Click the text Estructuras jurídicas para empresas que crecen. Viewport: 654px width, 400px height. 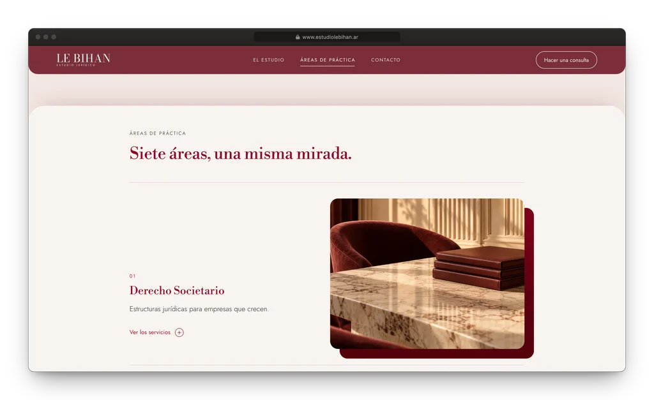(x=199, y=309)
